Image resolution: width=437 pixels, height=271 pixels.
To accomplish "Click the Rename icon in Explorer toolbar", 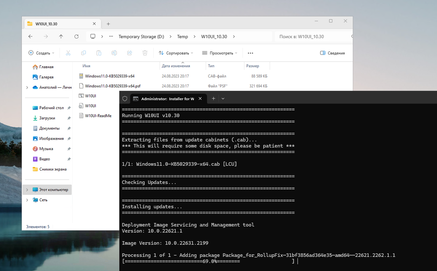I will click(114, 53).
